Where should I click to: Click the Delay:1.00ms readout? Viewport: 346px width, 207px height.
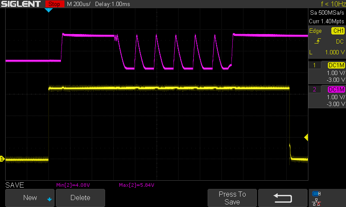[112, 4]
